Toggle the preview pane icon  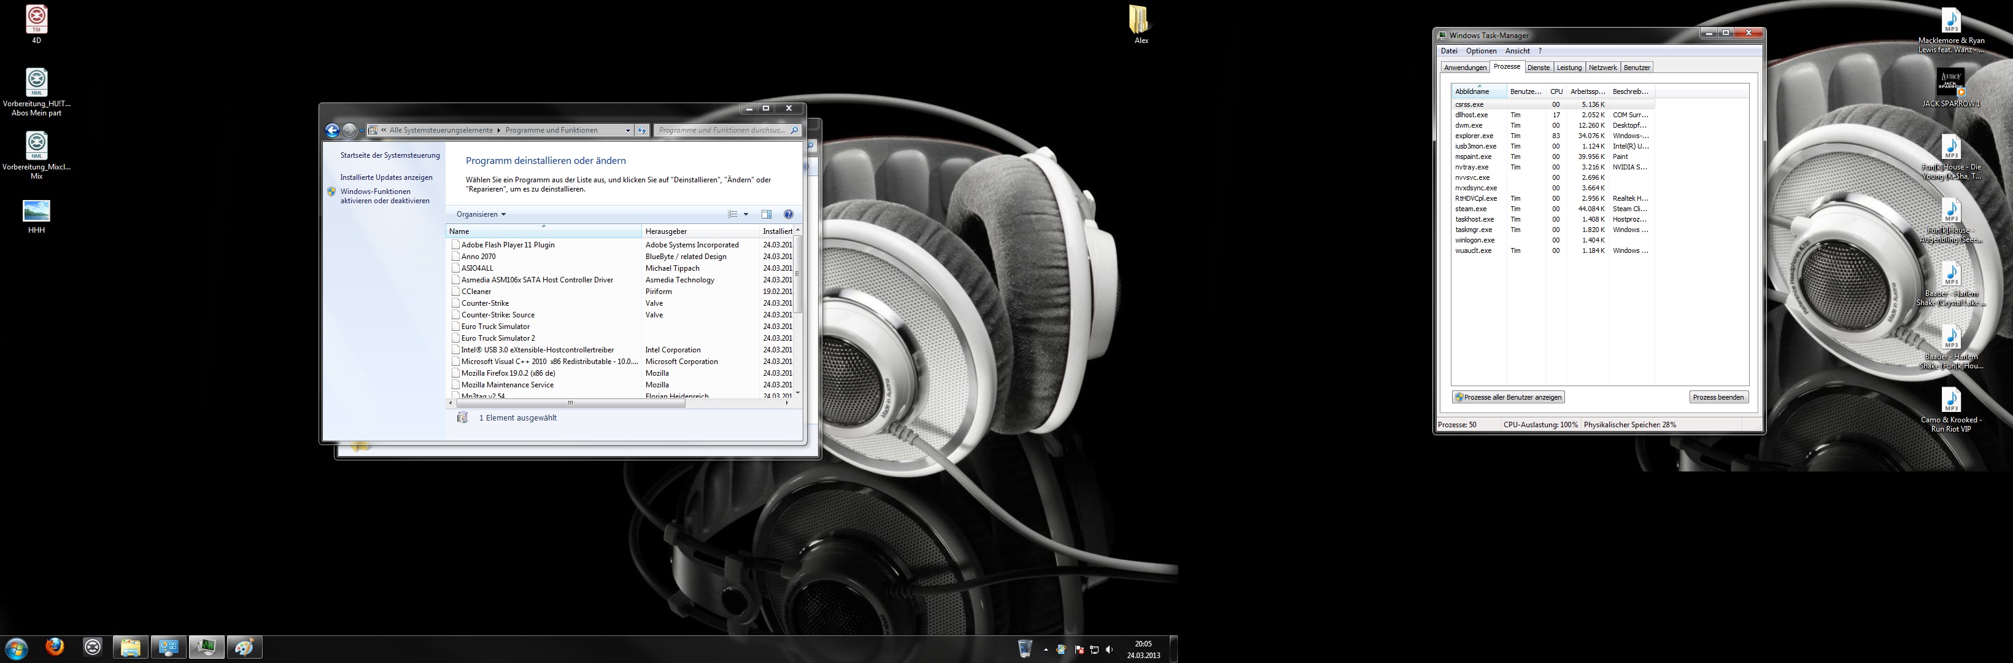pyautogui.click(x=766, y=214)
